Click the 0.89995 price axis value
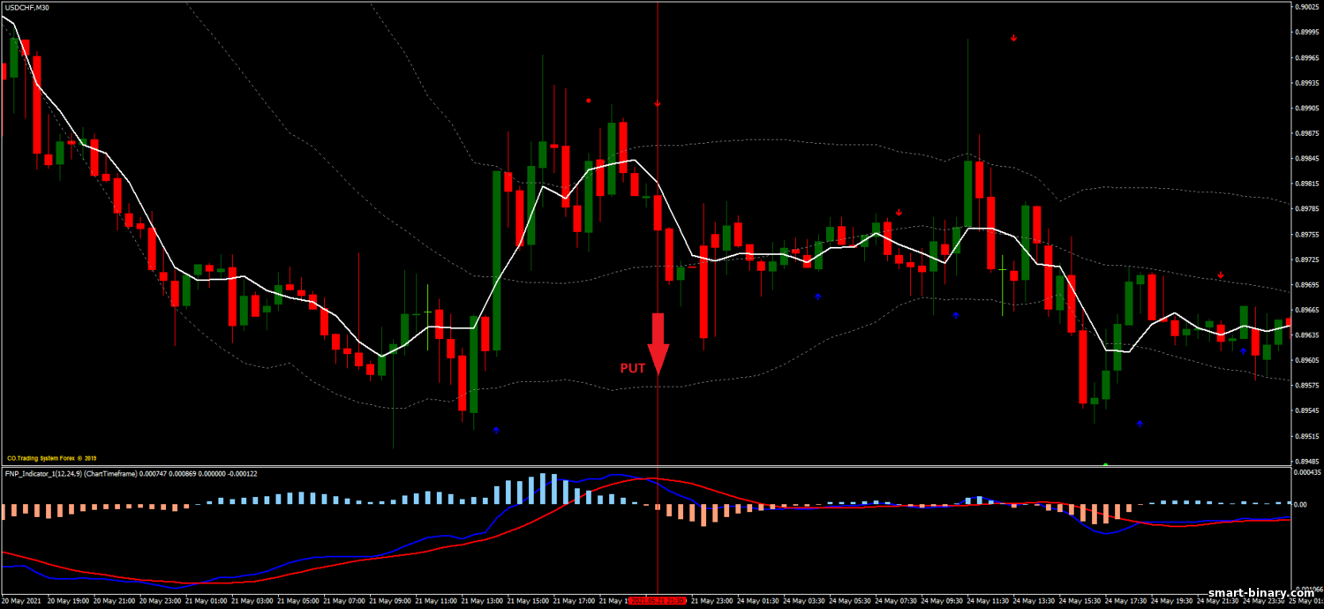Image resolution: width=1324 pixels, height=609 pixels. pyautogui.click(x=1306, y=33)
